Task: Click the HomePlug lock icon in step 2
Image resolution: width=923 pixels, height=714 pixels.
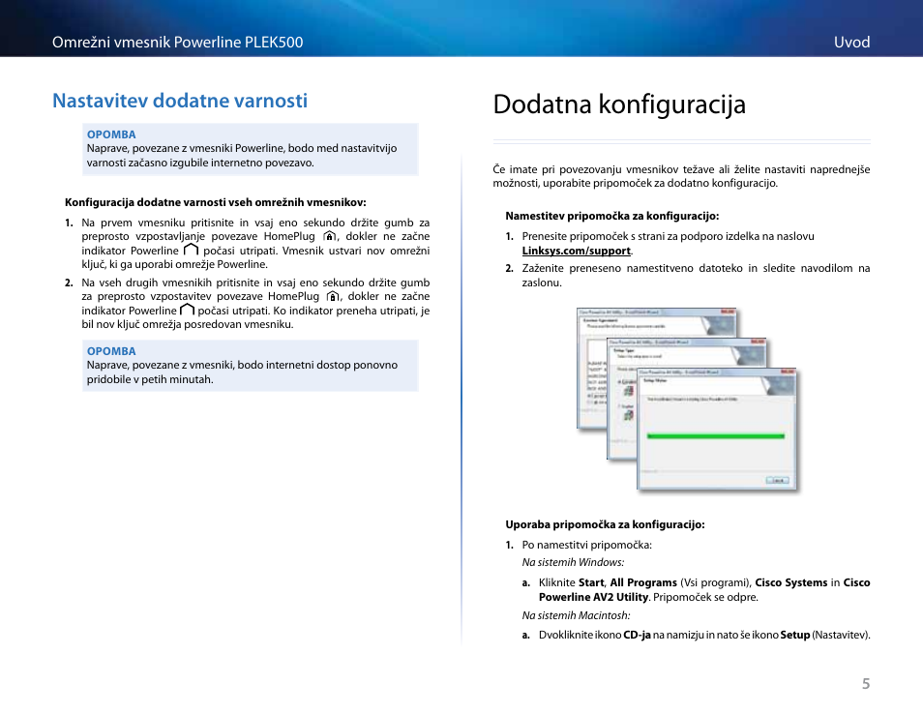Action: (x=333, y=297)
